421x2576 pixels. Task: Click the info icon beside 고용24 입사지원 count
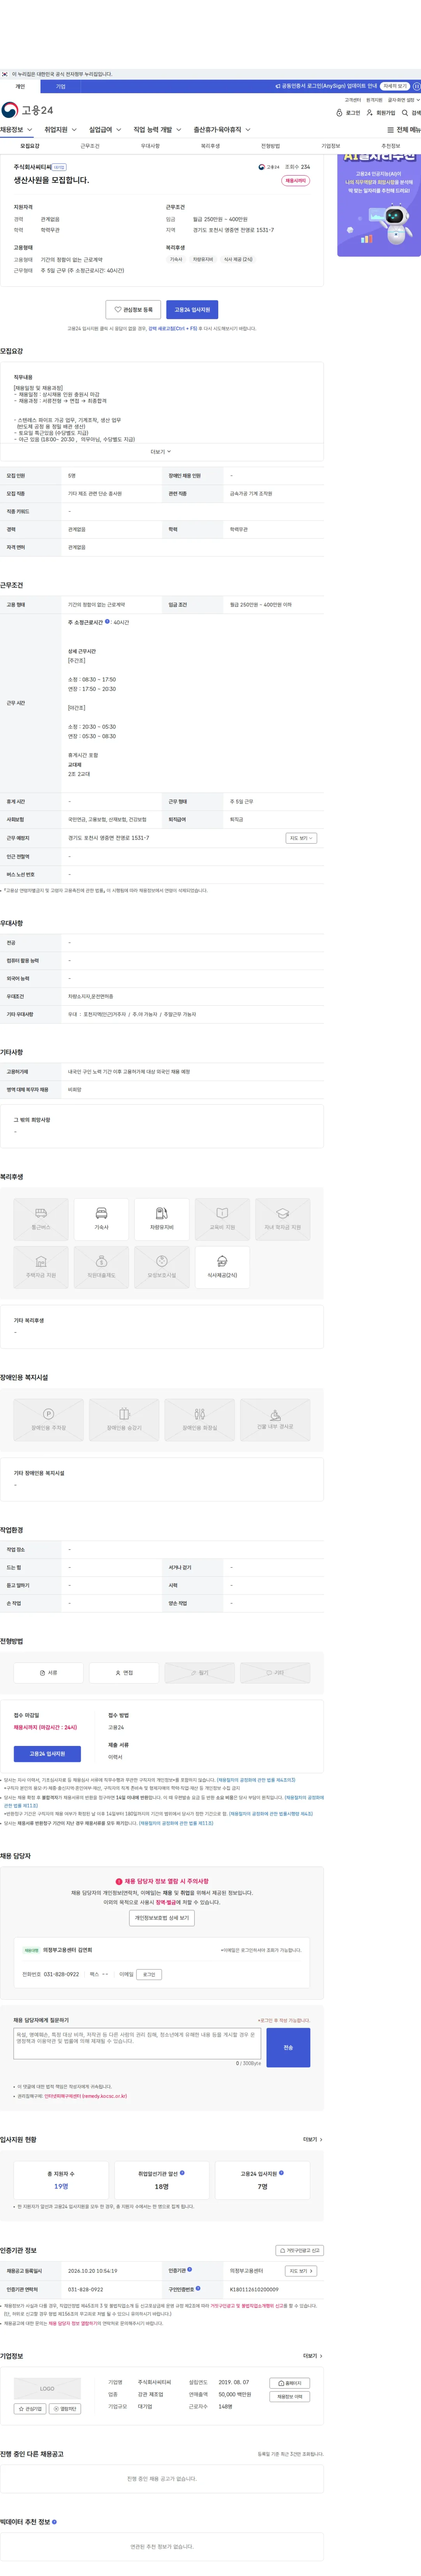[282, 2173]
